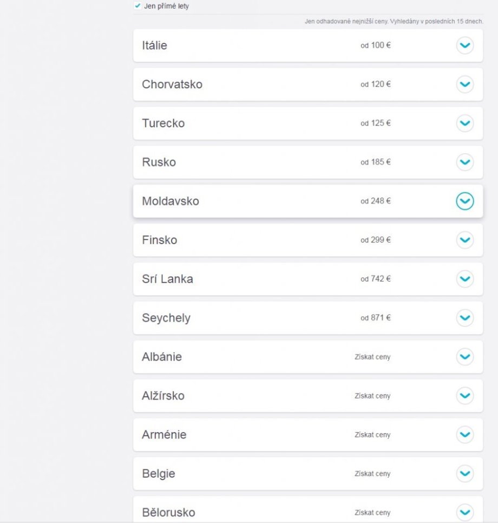
Task: Click the Moldavsko chevron circle
Action: pyautogui.click(x=464, y=201)
